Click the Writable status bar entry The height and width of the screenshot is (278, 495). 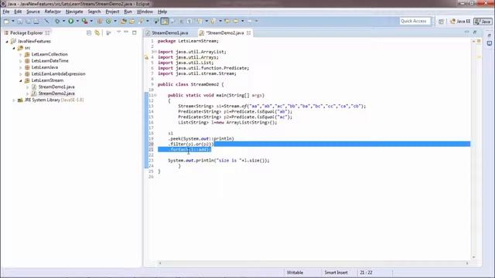(295, 273)
